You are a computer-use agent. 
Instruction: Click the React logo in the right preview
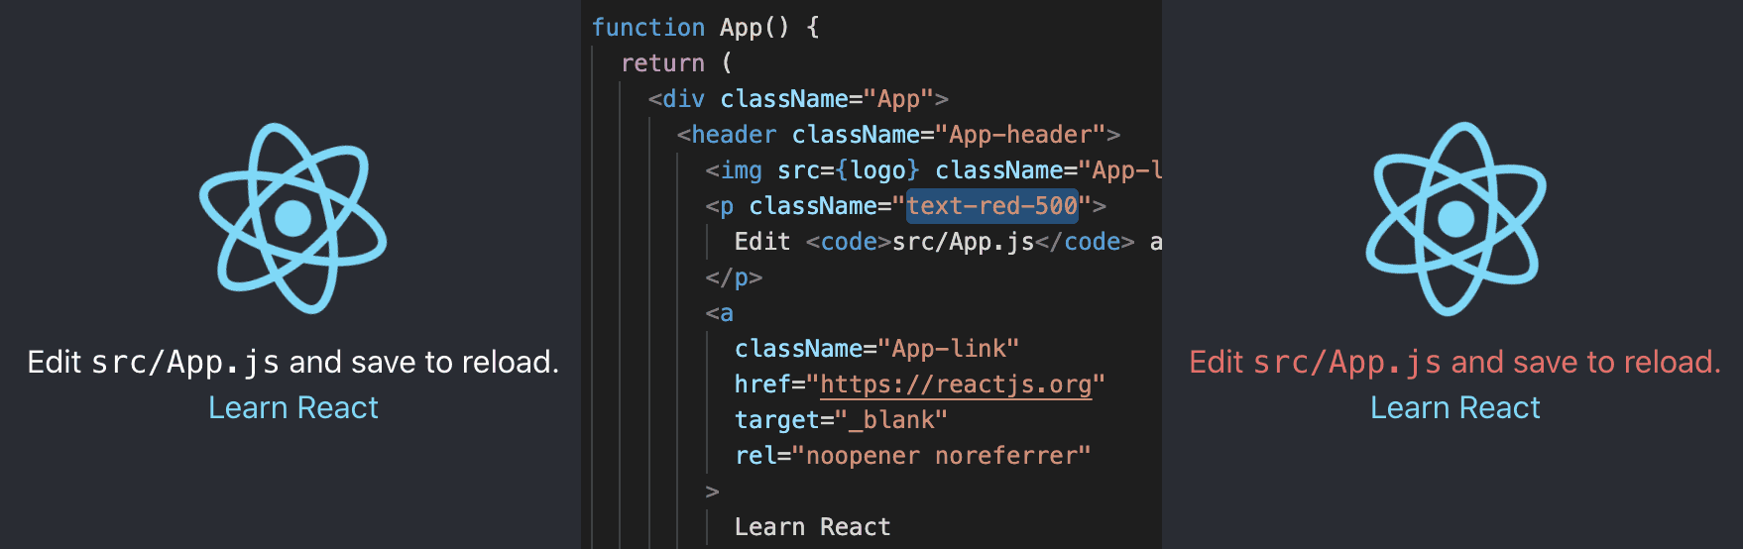pos(1455,218)
